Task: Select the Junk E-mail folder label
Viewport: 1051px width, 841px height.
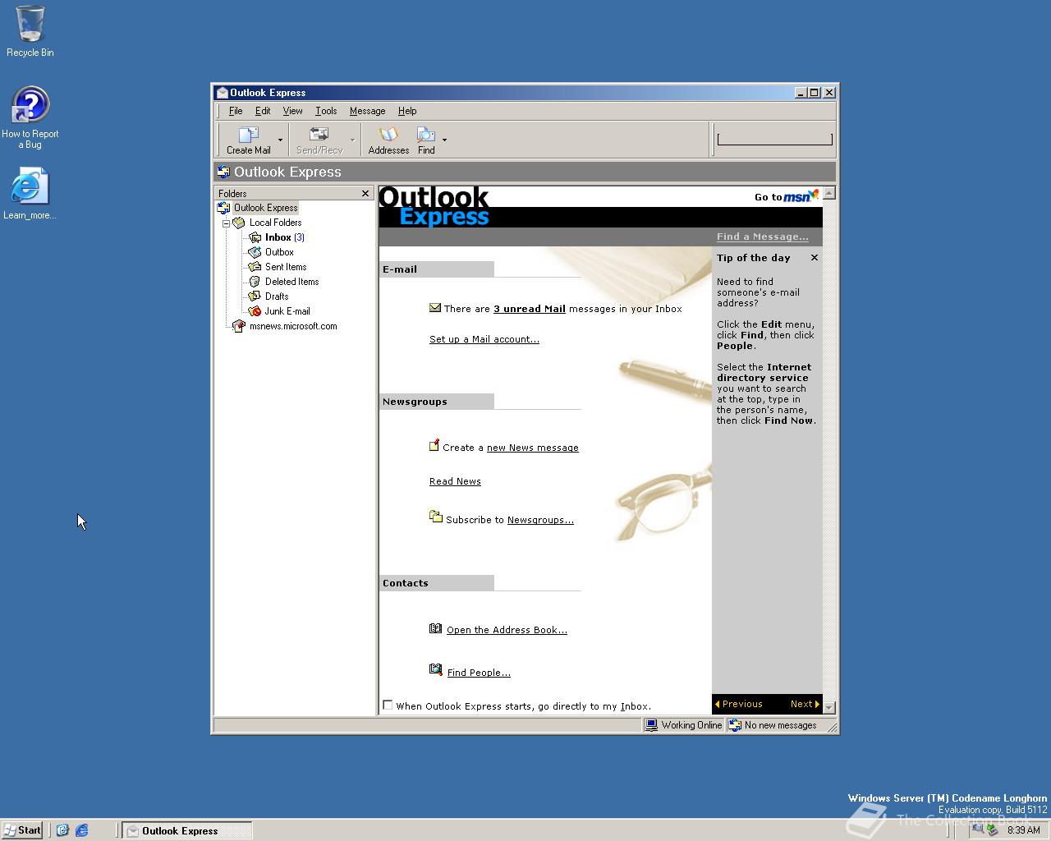Action: pos(287,311)
